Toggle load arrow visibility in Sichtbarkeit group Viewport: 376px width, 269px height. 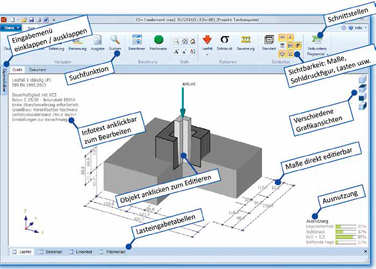[x=290, y=38]
